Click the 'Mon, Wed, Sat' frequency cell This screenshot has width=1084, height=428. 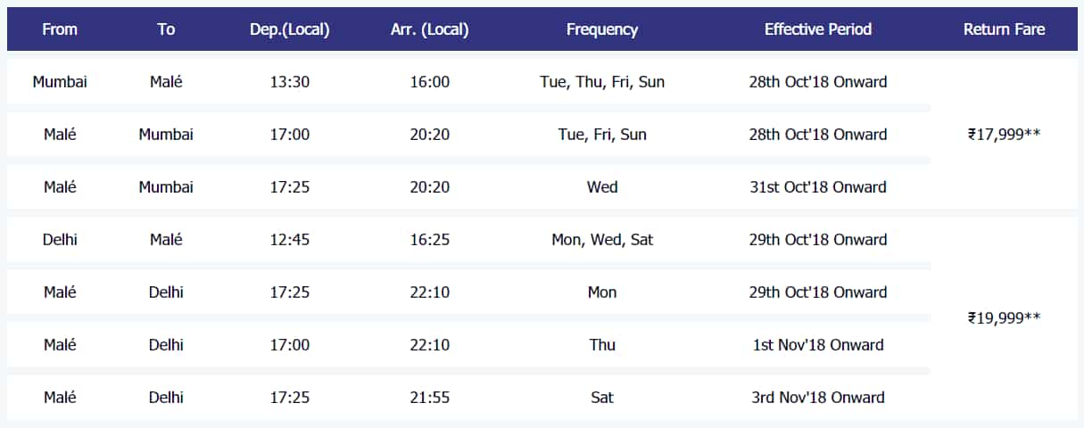point(602,240)
